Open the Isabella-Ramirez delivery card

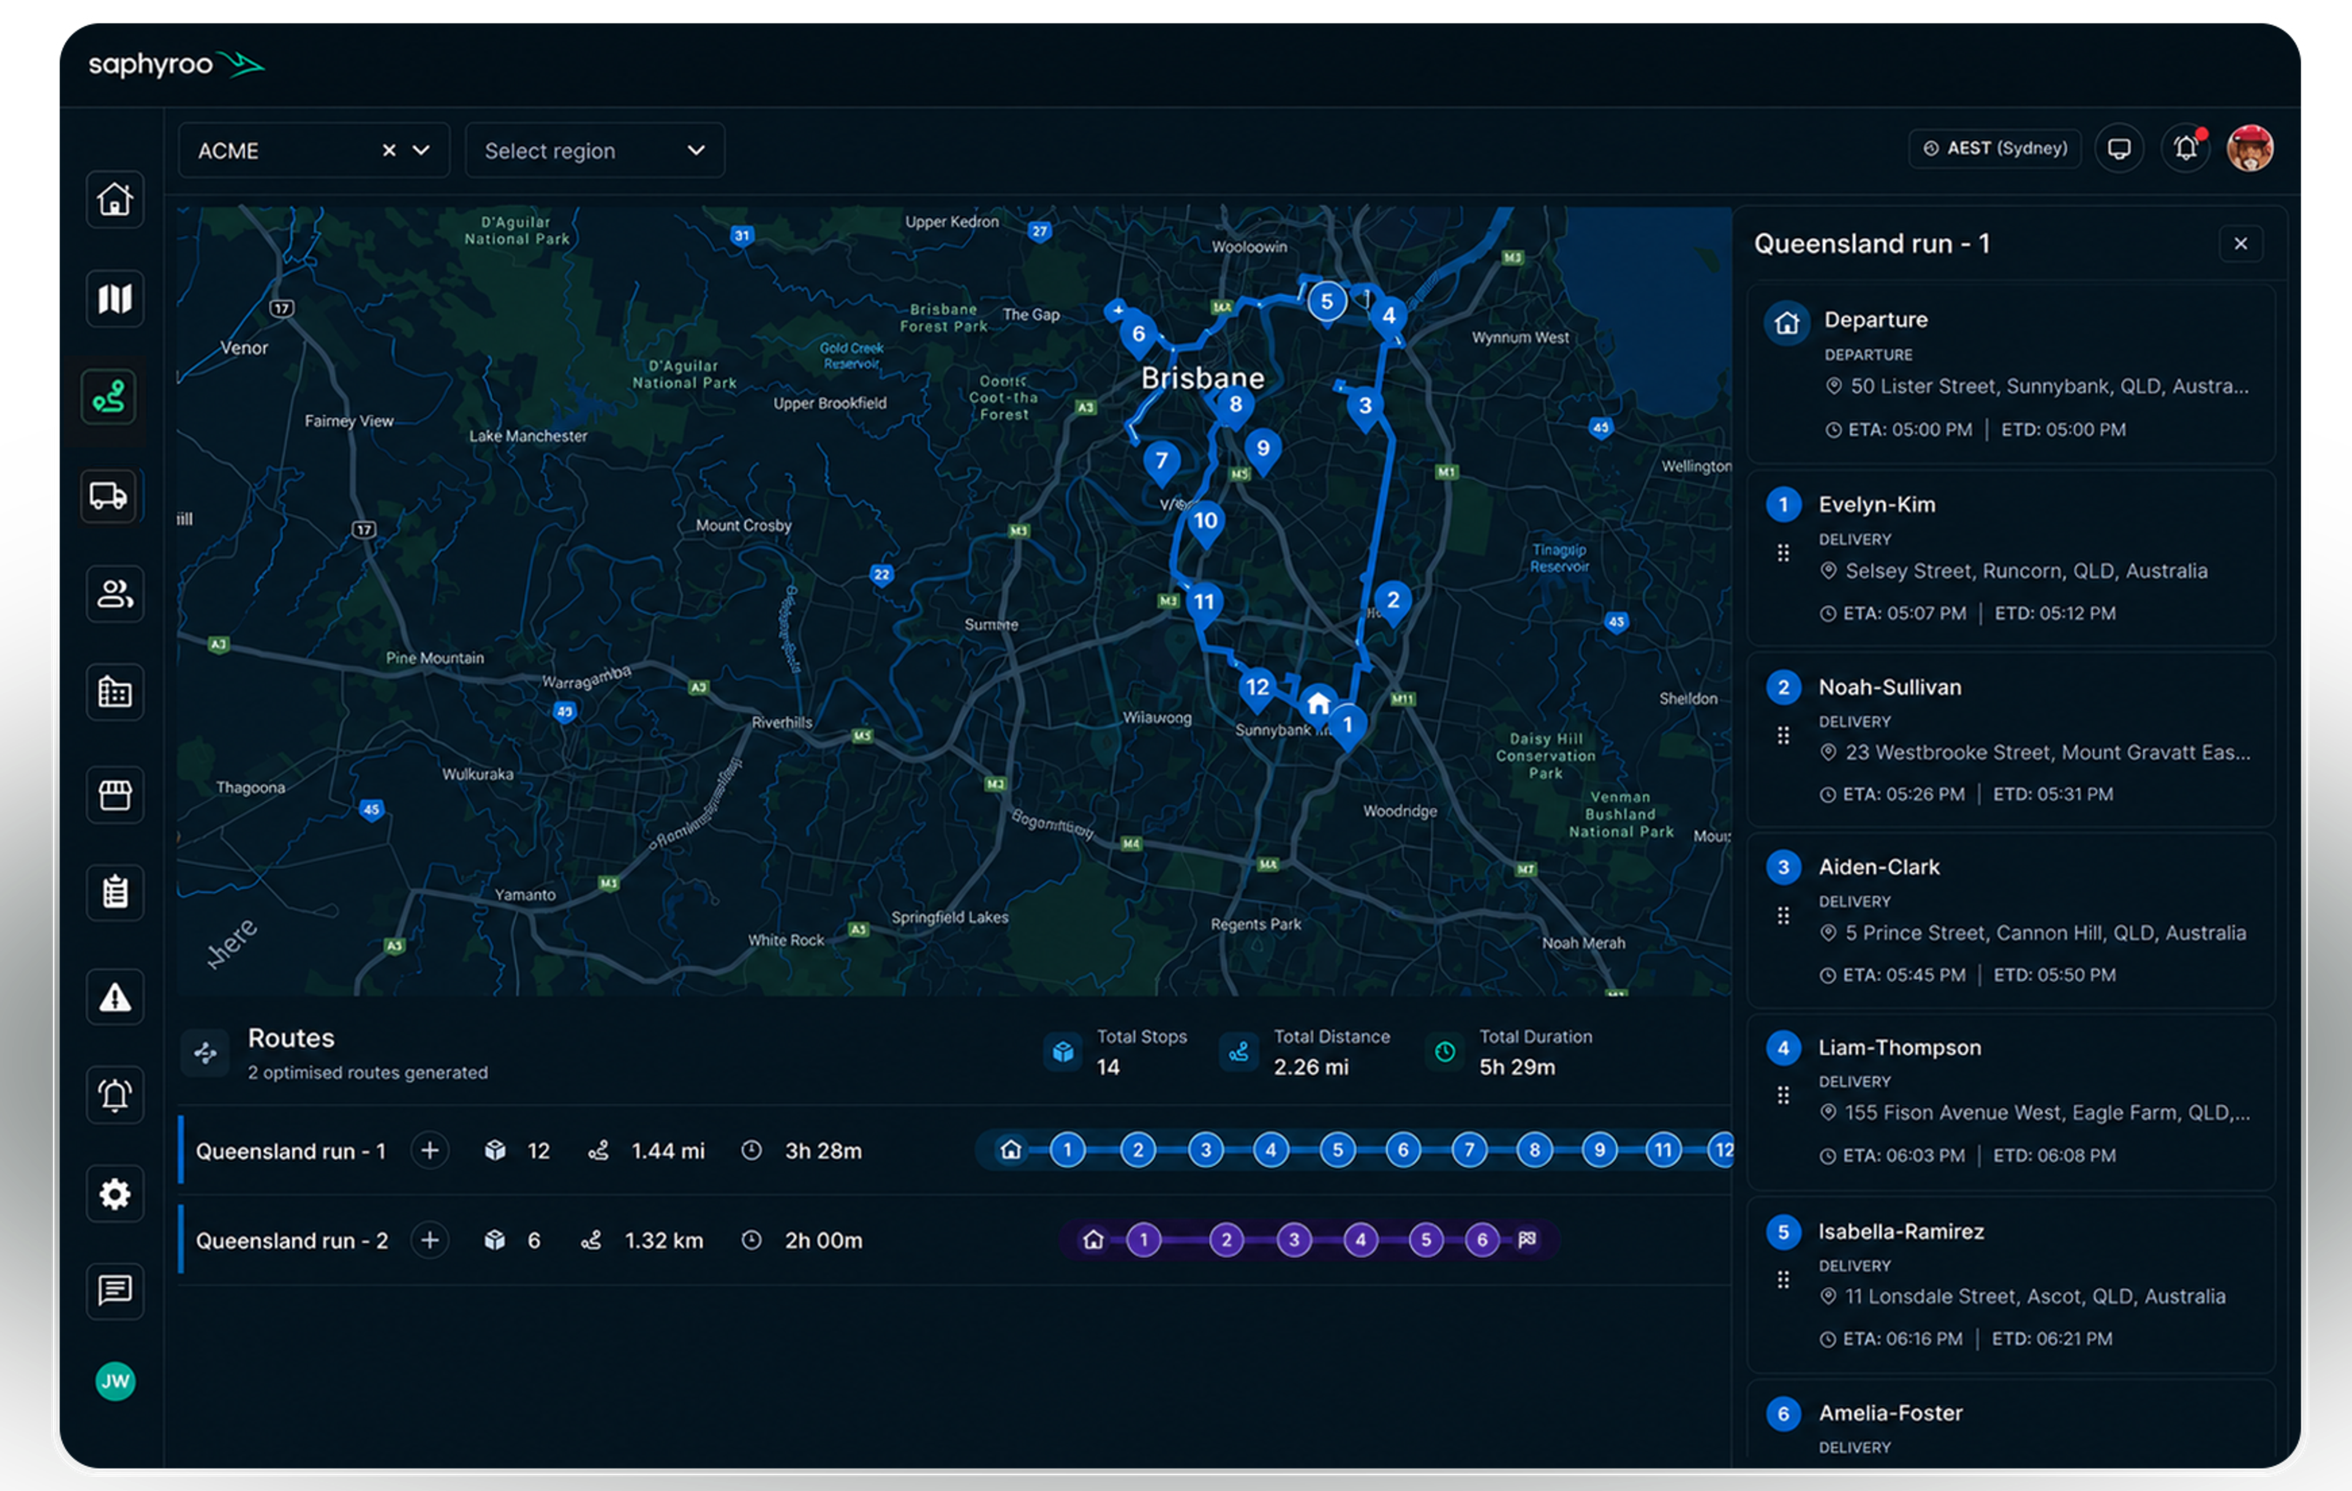pos(2011,1284)
